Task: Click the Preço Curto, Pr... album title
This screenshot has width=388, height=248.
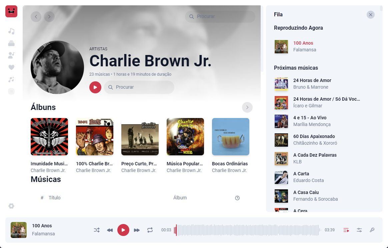Action: pos(139,164)
